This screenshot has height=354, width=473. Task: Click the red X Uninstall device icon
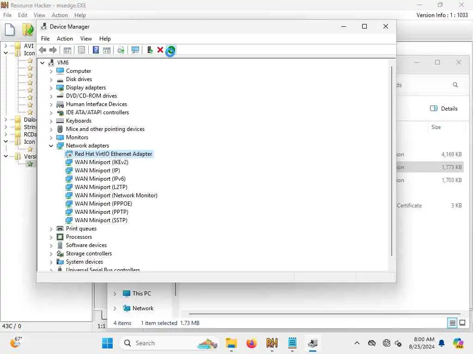[160, 50]
